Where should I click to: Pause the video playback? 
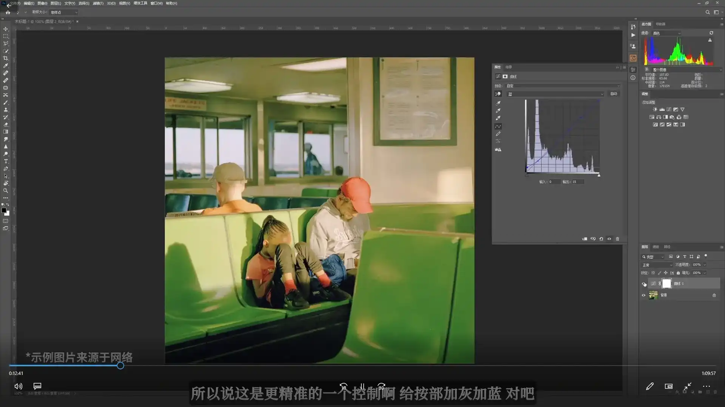coord(362,386)
